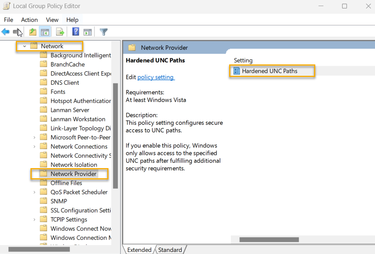Click the Back navigation arrow icon

5,32
